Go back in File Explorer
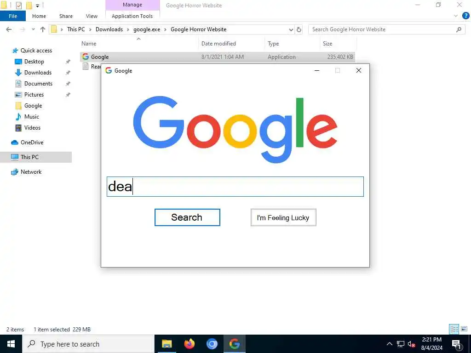Viewport: 471px width, 353px height. [x=9, y=29]
